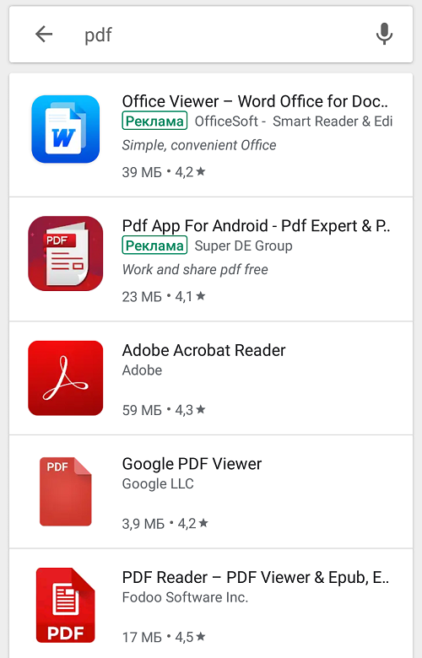The image size is (422, 658).
Task: Tap the Fodoo PDF Reader red icon
Action: 66,605
